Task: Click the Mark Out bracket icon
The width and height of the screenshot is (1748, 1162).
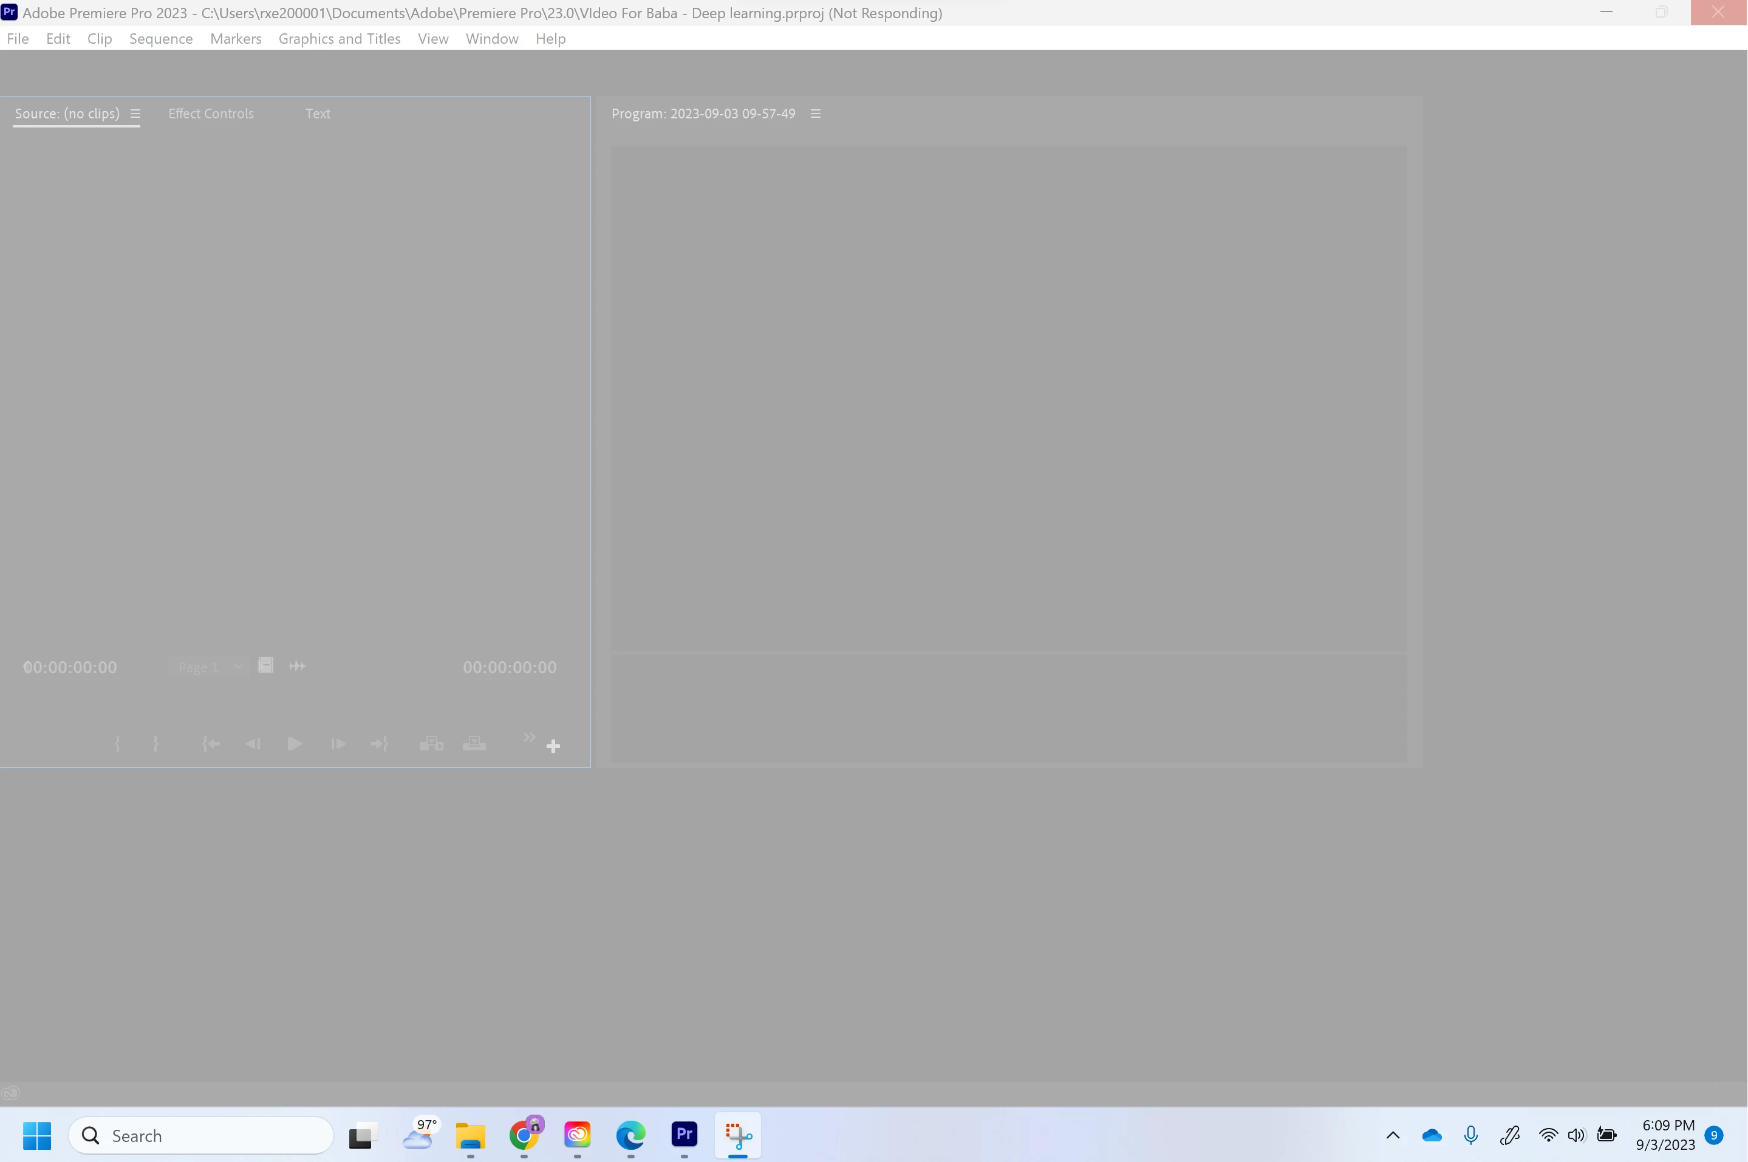Action: [x=155, y=743]
